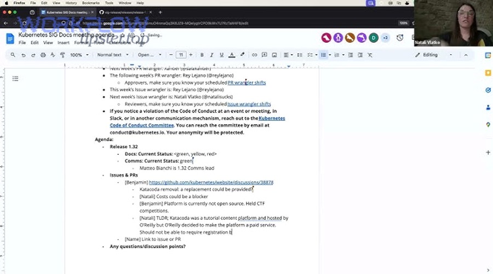Click the font size field showing 11
This screenshot has height=274, width=493.
click(x=181, y=55)
